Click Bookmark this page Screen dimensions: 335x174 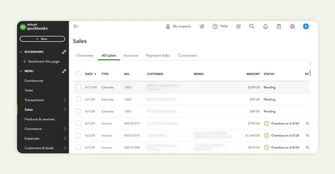pos(41,61)
